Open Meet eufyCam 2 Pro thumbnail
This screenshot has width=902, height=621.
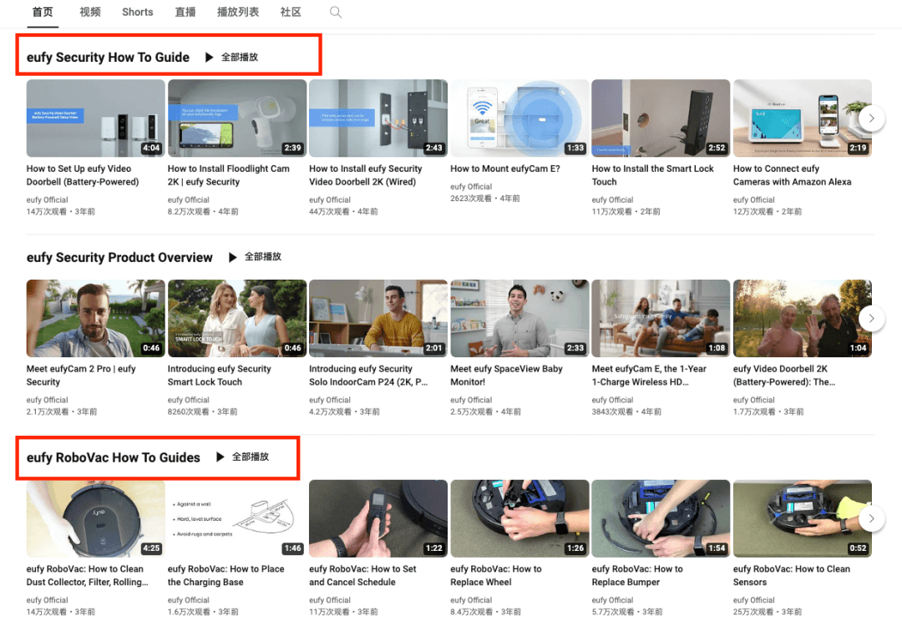(95, 318)
